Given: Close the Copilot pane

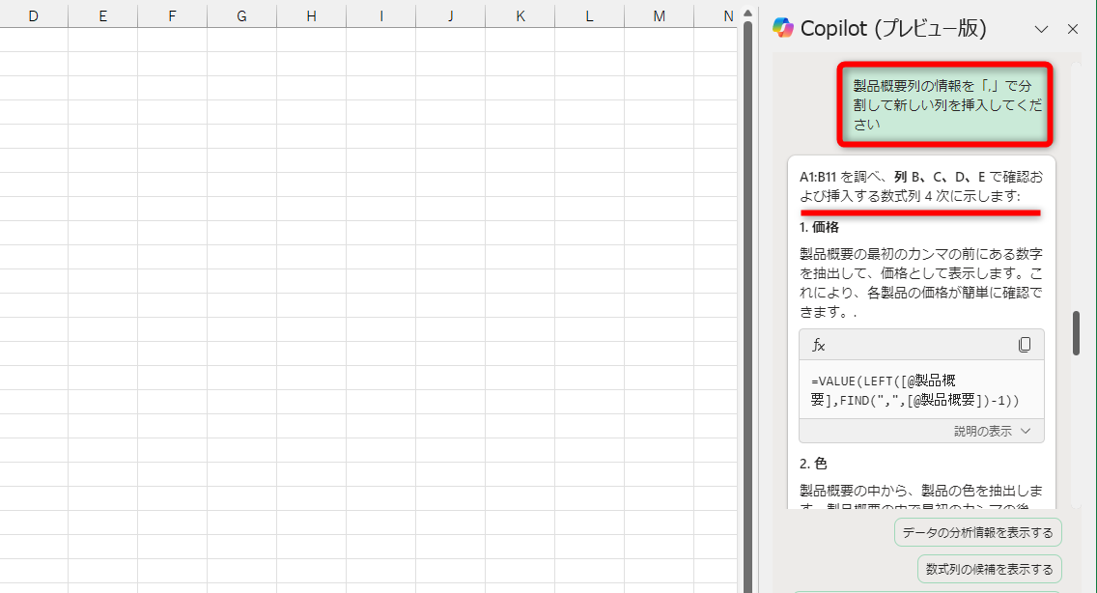Looking at the screenshot, I should [1072, 29].
